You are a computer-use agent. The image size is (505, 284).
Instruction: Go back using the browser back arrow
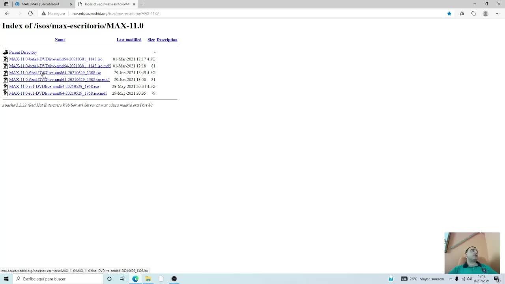(7, 13)
